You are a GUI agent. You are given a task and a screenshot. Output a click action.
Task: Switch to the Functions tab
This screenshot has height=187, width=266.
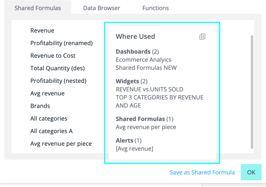tap(155, 8)
